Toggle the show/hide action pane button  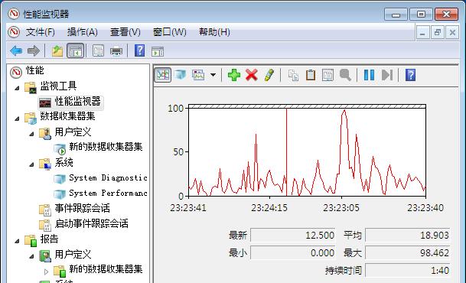click(x=158, y=51)
